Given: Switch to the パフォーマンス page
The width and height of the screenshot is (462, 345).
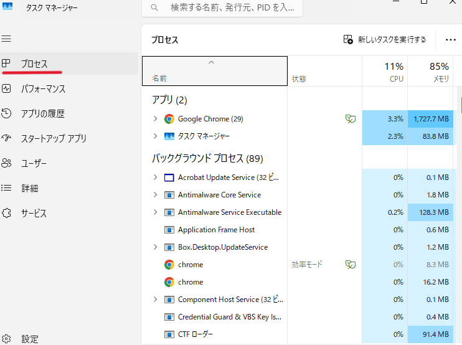Looking at the screenshot, I should (69, 88).
